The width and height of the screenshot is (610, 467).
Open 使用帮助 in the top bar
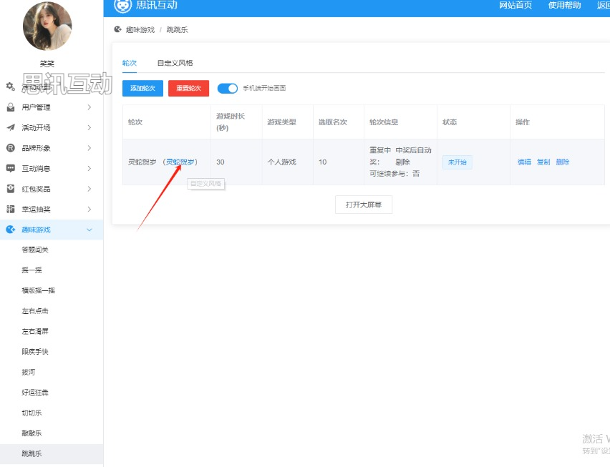pyautogui.click(x=564, y=6)
